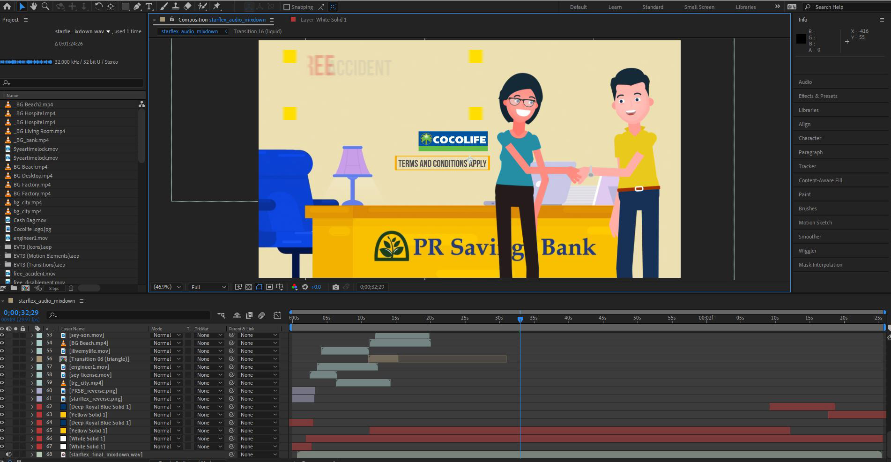This screenshot has height=462, width=891.
Task: Hide layer 62 Deep Royal Blue Solid 1
Action: 2,407
